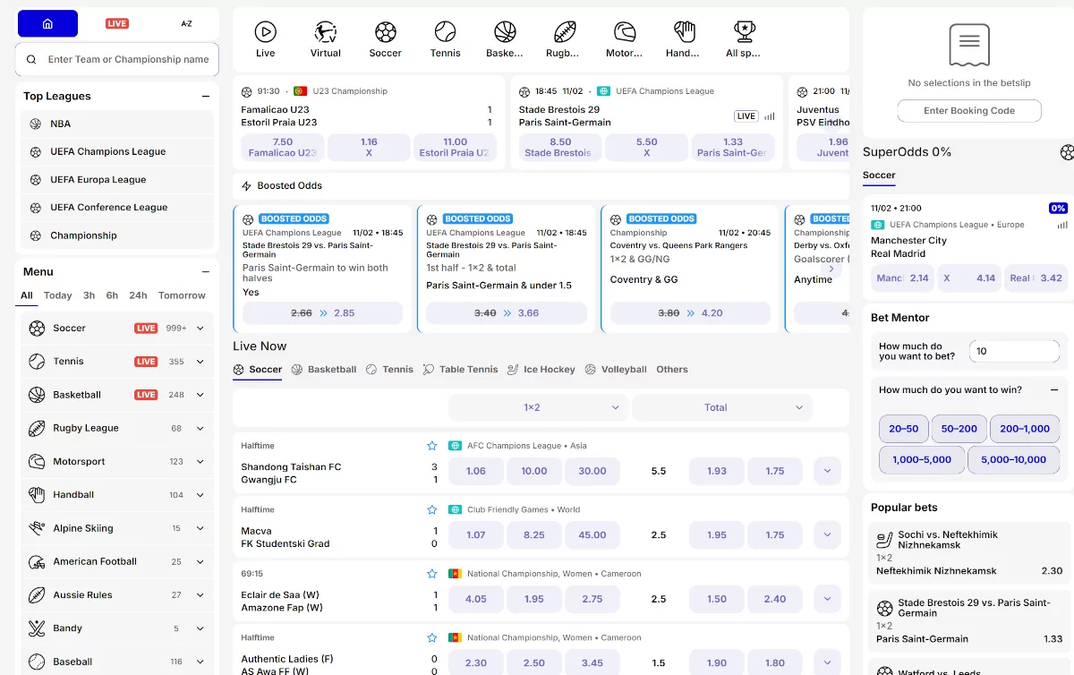Select Motorsport helmet icon in top bar

[624, 32]
